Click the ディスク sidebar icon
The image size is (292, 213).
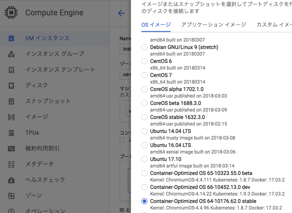click(x=11, y=85)
